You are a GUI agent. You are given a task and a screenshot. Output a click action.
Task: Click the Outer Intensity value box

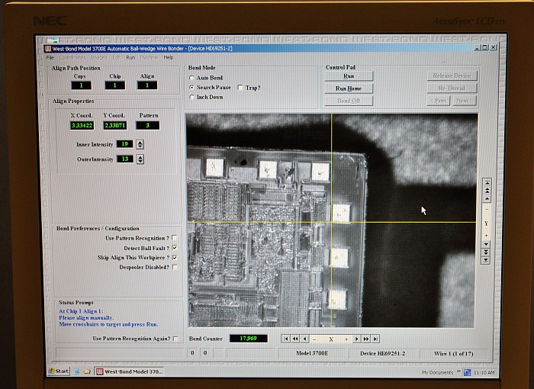click(x=125, y=159)
